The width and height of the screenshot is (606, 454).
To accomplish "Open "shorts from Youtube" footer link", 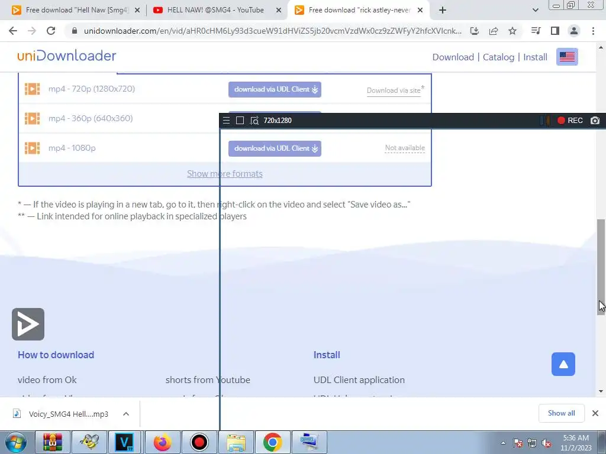I will pyautogui.click(x=208, y=380).
